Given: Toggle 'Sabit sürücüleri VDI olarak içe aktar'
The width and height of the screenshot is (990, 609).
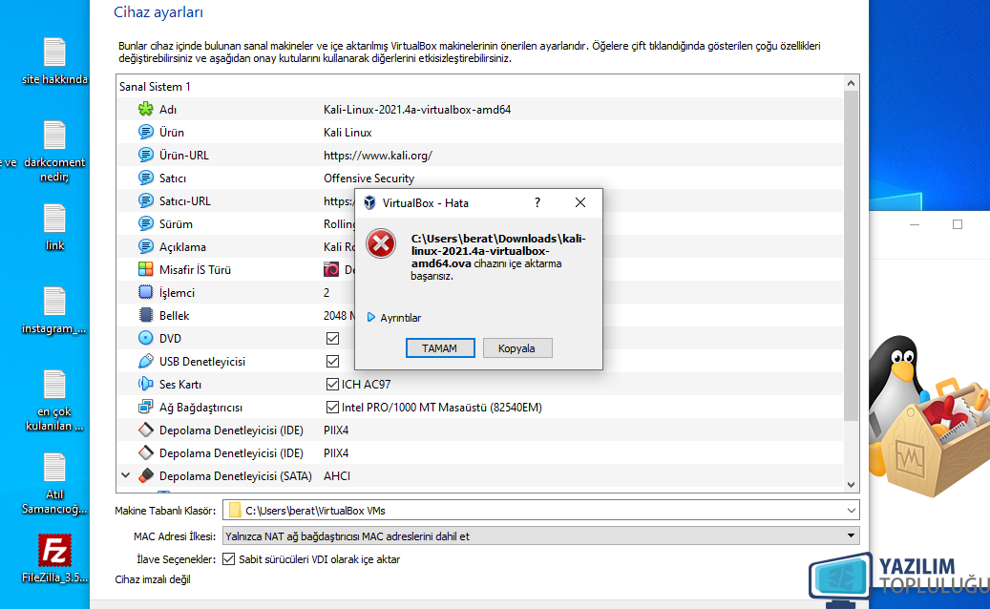Looking at the screenshot, I should [x=228, y=559].
